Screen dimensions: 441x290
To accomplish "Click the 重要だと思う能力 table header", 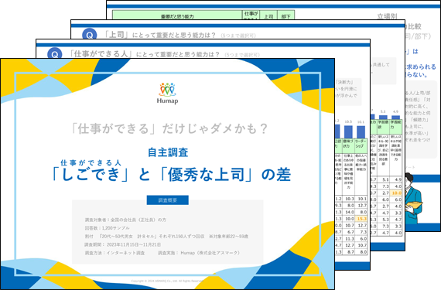I will [177, 16].
